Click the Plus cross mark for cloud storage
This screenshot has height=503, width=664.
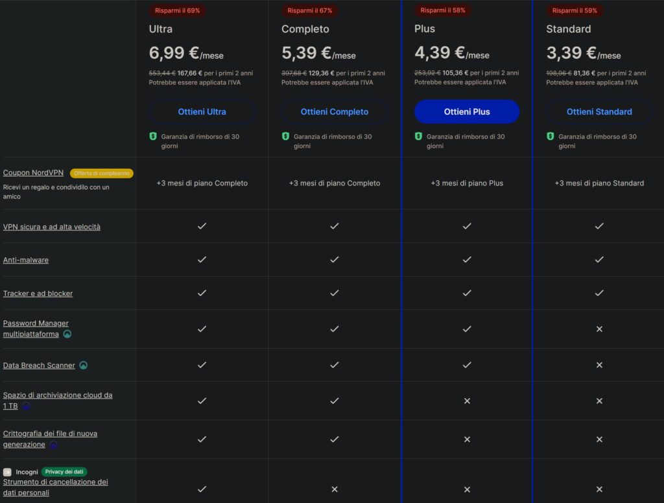coord(467,401)
